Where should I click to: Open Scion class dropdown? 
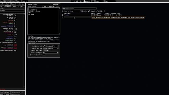[100, 1]
